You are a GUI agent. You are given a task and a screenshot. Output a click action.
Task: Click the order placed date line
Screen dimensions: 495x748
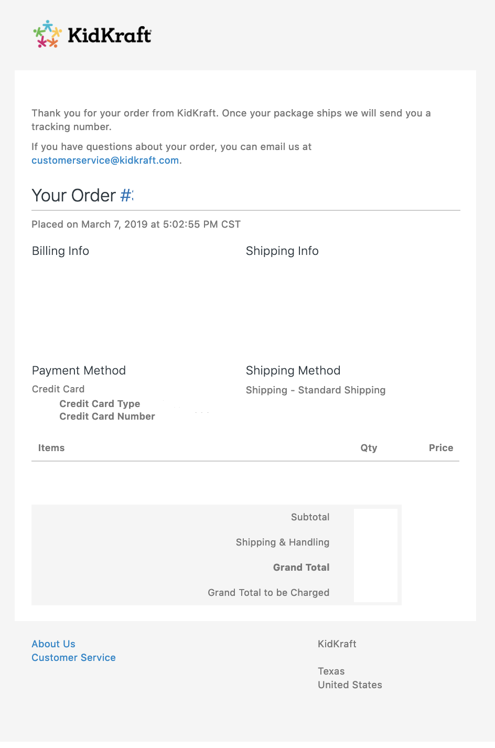point(136,225)
